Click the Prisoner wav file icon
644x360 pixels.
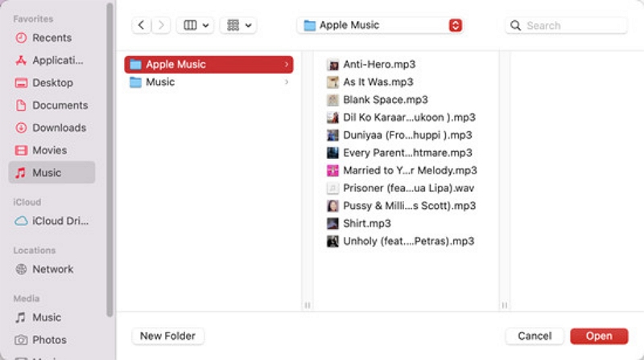[332, 188]
